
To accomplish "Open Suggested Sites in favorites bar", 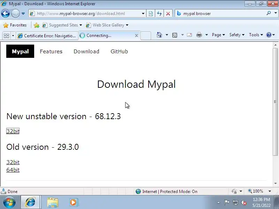I will (62, 25).
